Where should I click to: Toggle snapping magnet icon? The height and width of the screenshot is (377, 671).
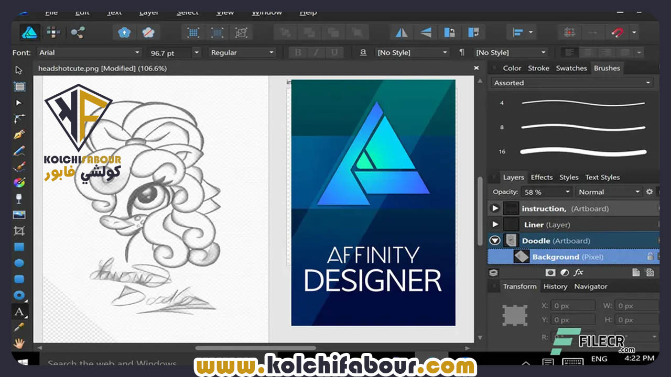(618, 32)
